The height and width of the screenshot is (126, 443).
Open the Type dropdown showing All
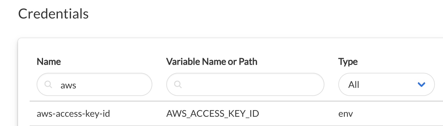386,84
